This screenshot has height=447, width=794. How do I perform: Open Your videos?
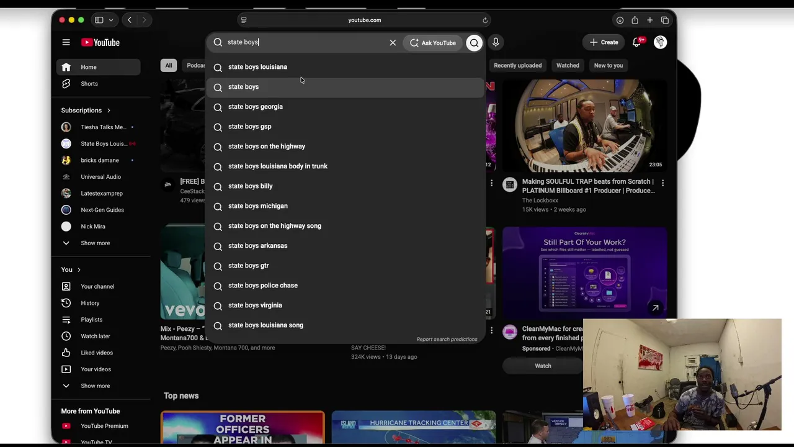pyautogui.click(x=98, y=369)
